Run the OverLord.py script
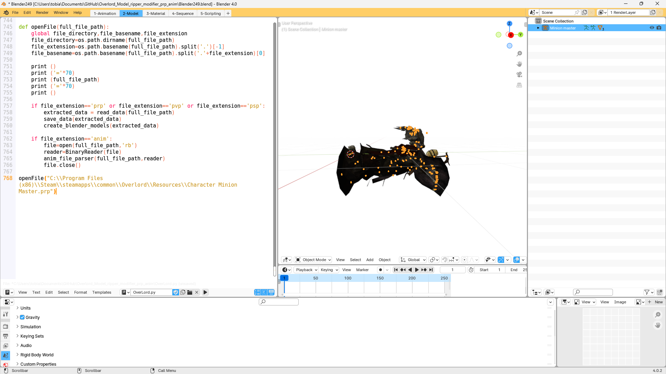The image size is (666, 374). [x=205, y=292]
